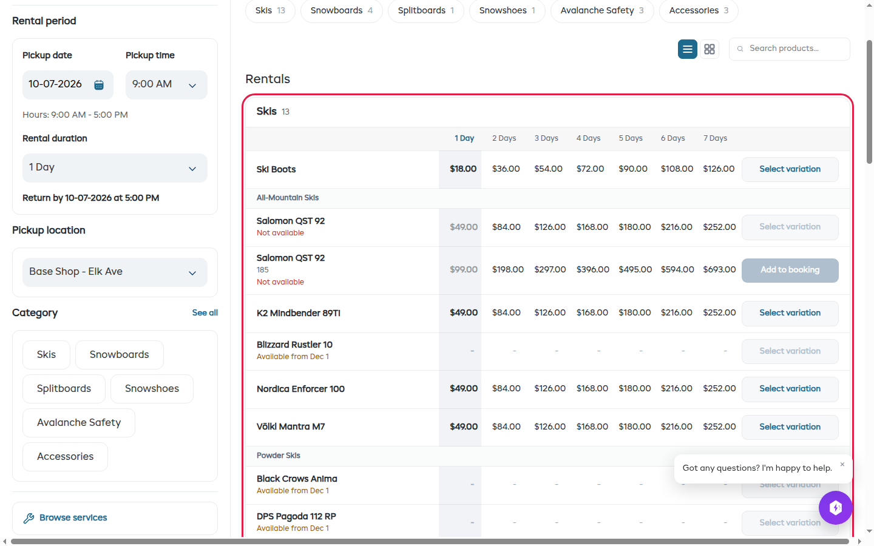Select variation for K2 Mindbender 89Ti
The height and width of the screenshot is (546, 874).
(790, 314)
